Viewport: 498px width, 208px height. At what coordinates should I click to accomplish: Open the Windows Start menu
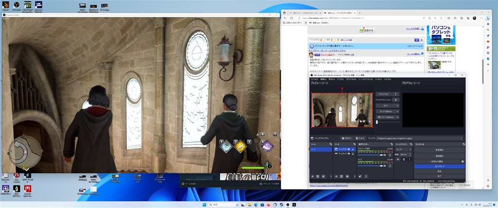pyautogui.click(x=204, y=205)
